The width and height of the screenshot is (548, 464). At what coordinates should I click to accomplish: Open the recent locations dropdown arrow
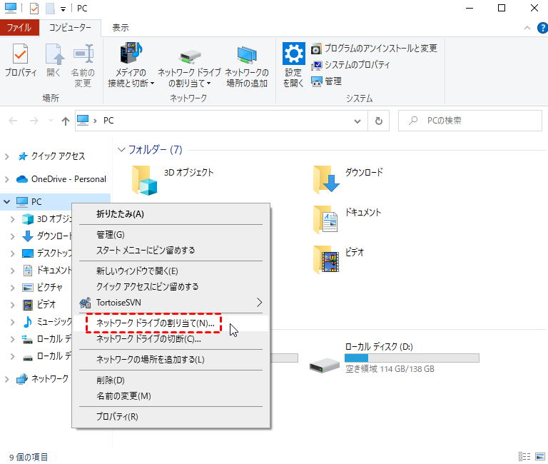tap(51, 121)
